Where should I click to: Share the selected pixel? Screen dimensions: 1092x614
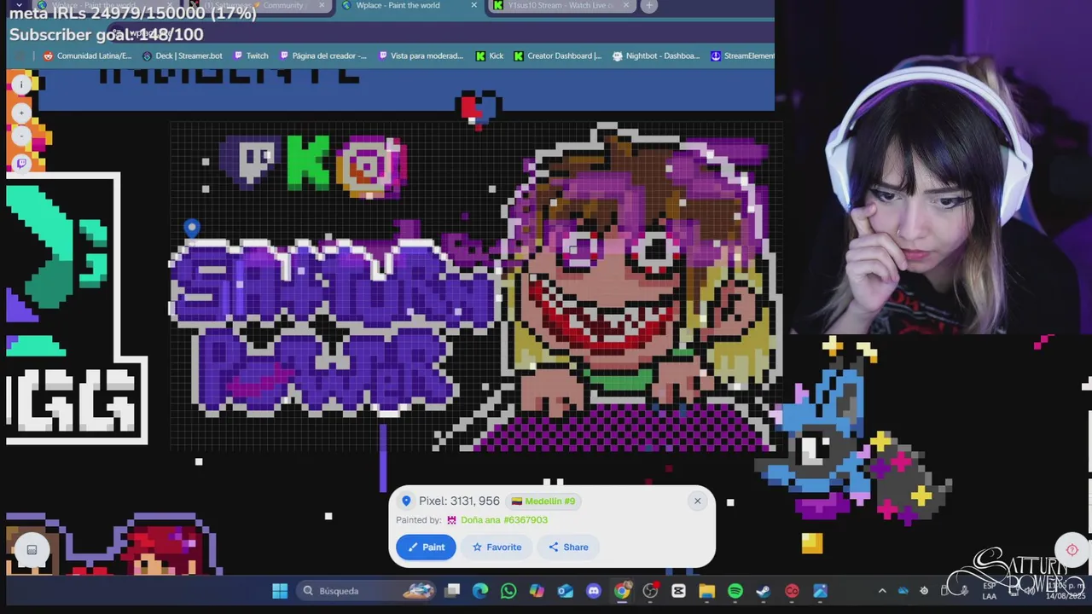568,547
